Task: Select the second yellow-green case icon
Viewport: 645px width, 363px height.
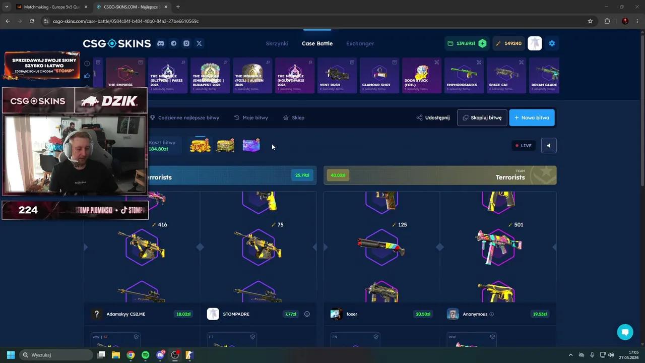Action: [225, 146]
